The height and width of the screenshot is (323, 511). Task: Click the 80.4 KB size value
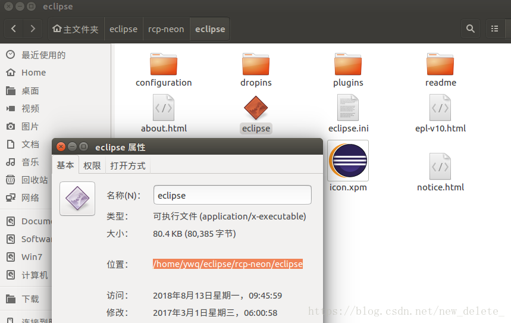coord(195,234)
